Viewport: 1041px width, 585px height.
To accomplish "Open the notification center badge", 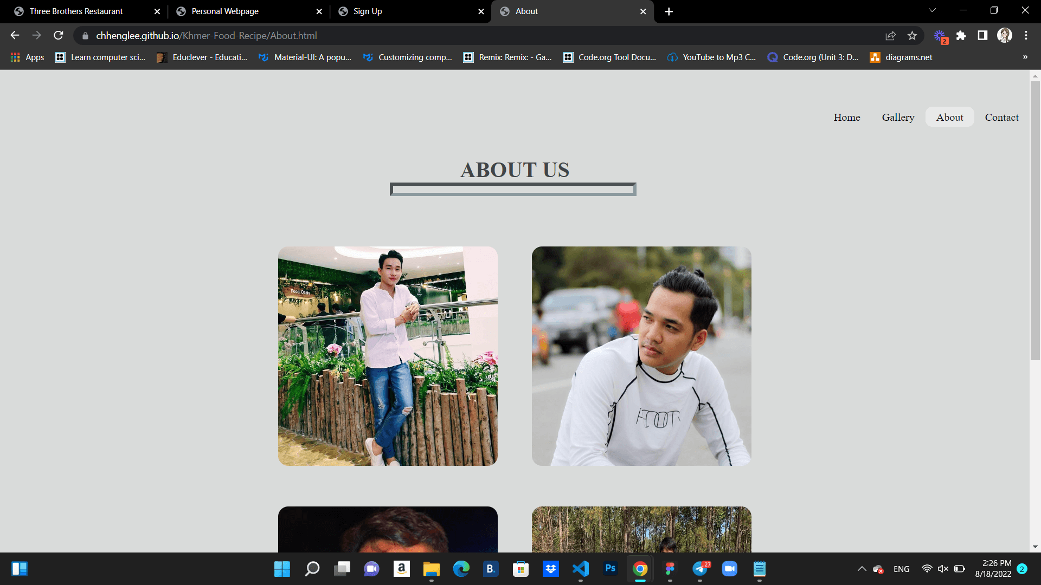I will tap(1022, 569).
